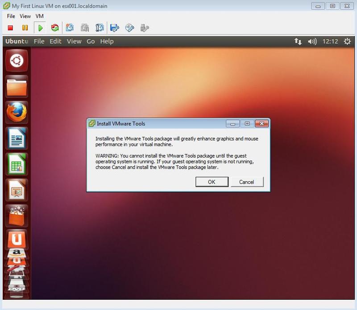Confirm the VMware Tools install with OK
This screenshot has height=310, width=357.
tap(212, 182)
